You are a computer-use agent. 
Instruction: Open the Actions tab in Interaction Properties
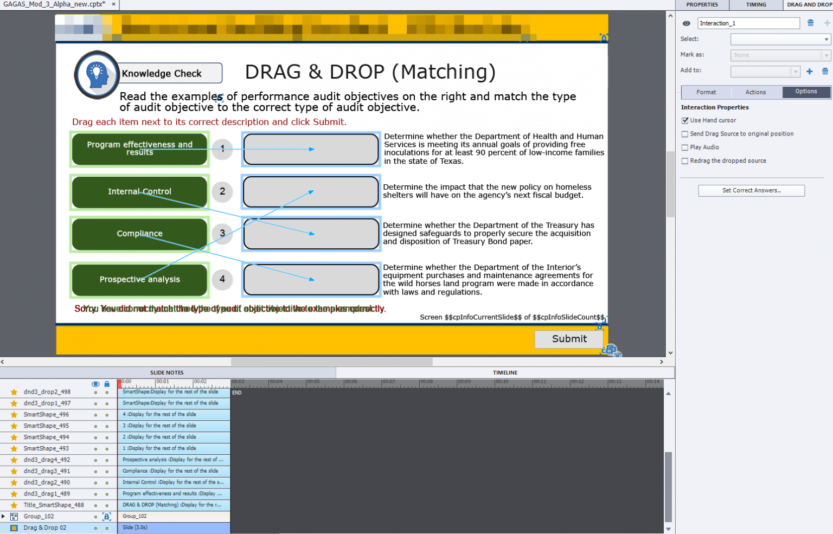coord(756,92)
